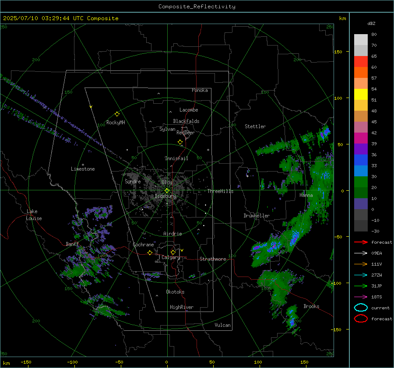Image resolution: width=394 pixels, height=368 pixels.
Task: Click the 27ZW legend label
Action: coord(376,275)
